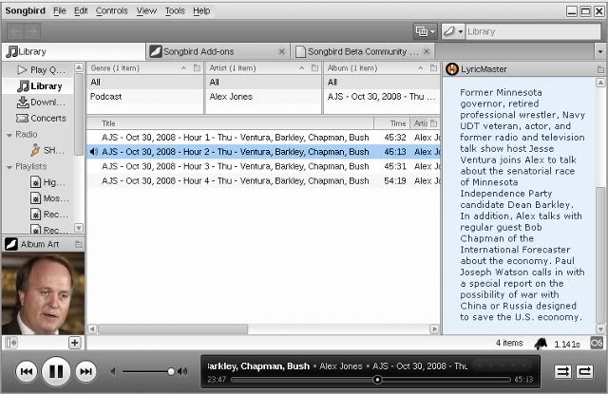This screenshot has height=394, width=608.
Task: Open the View menu
Action: (x=146, y=10)
